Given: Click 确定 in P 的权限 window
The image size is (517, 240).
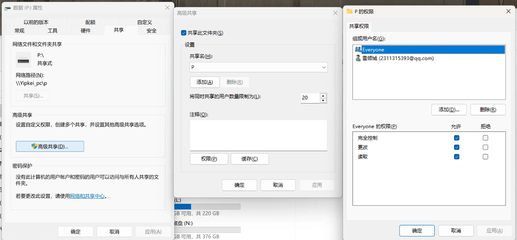Looking at the screenshot, I should 417,231.
